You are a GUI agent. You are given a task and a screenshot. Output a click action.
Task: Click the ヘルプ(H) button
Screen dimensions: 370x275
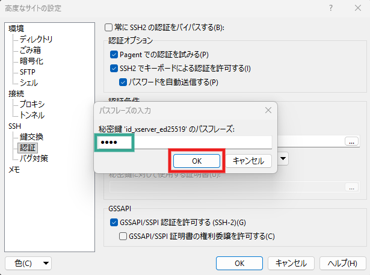click(x=342, y=263)
